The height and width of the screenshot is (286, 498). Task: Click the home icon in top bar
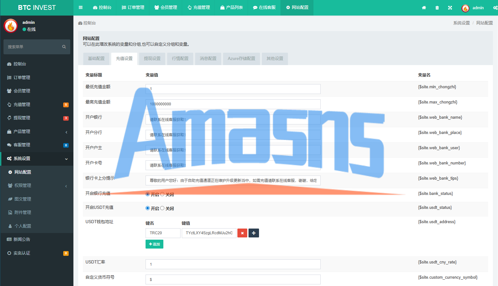(x=424, y=8)
